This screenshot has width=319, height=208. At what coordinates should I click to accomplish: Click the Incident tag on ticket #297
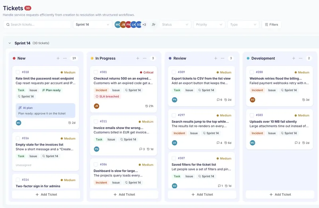(x=179, y=133)
